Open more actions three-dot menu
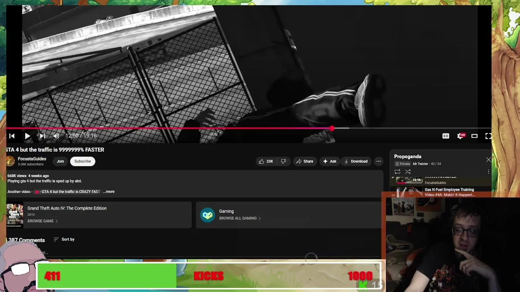This screenshot has width=520, height=292. pos(378,161)
